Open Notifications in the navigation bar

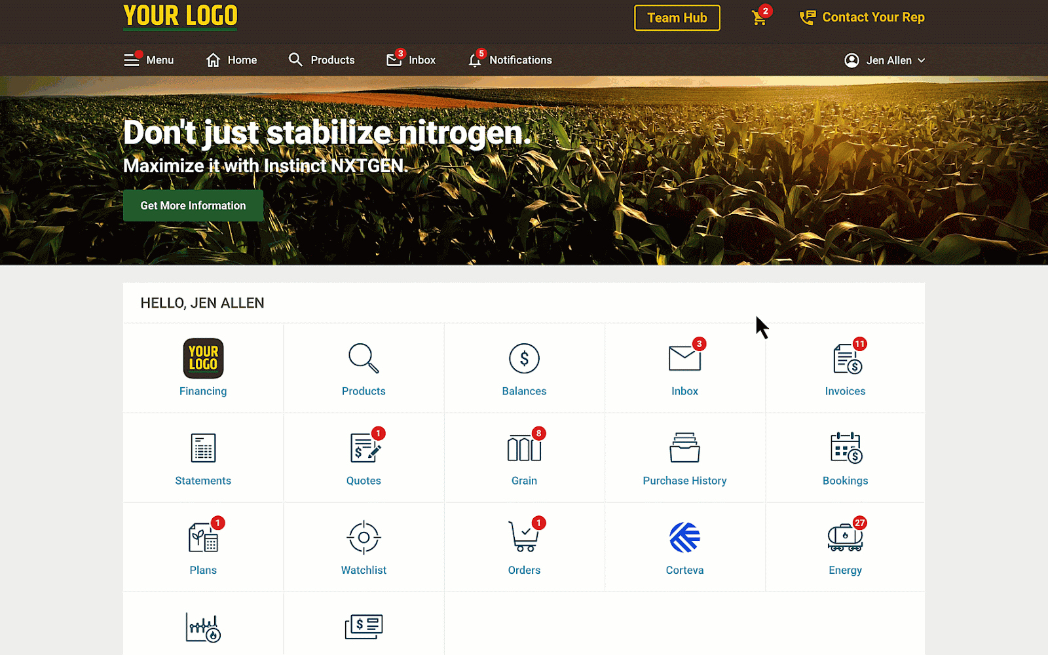coord(510,60)
